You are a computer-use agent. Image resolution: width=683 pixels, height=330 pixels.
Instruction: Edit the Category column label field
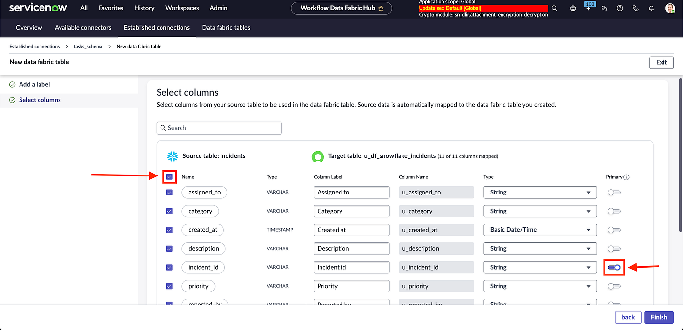click(351, 211)
